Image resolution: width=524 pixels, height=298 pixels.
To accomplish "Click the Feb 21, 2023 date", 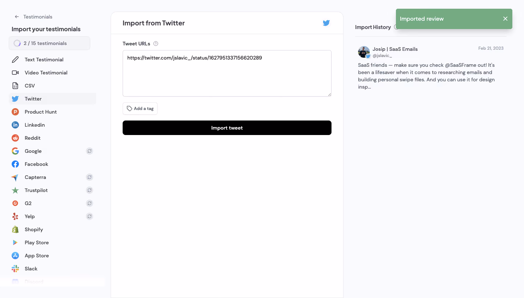I will coord(491,48).
